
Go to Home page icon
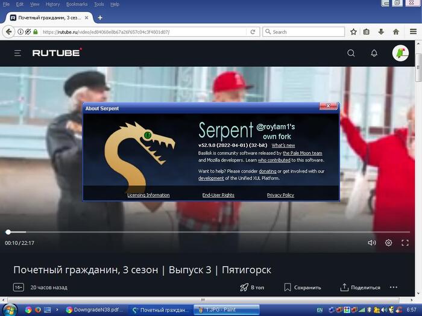tap(396, 32)
